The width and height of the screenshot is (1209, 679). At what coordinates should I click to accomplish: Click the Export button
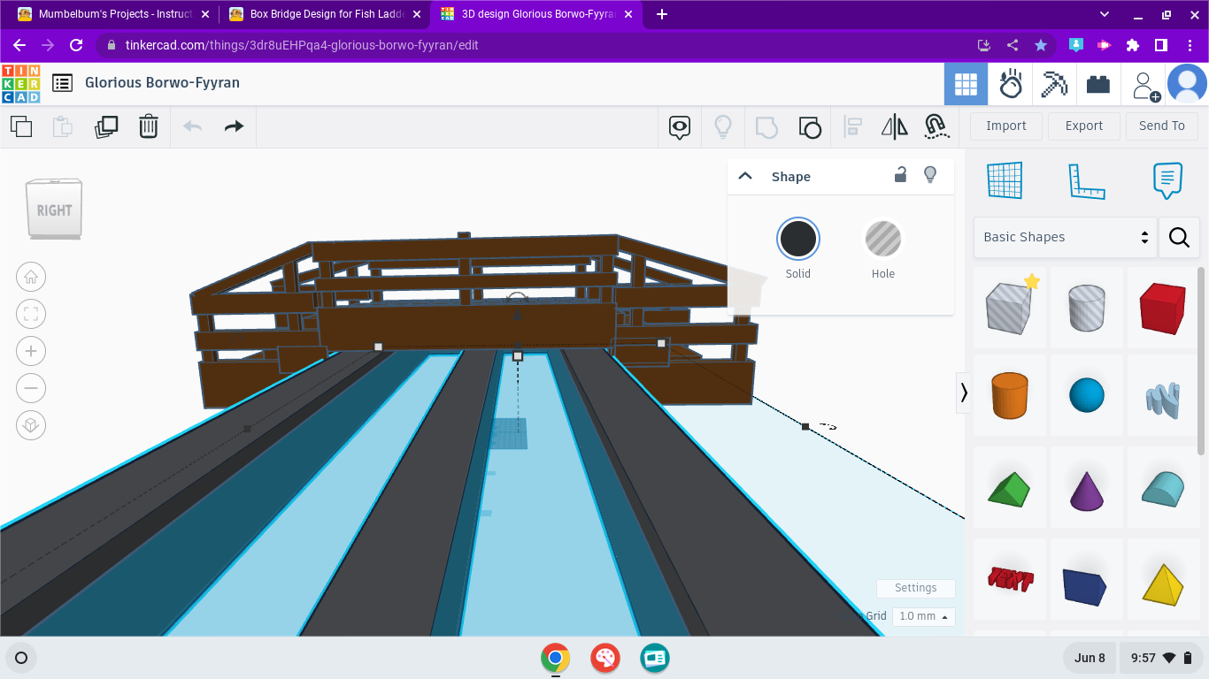[x=1083, y=126]
